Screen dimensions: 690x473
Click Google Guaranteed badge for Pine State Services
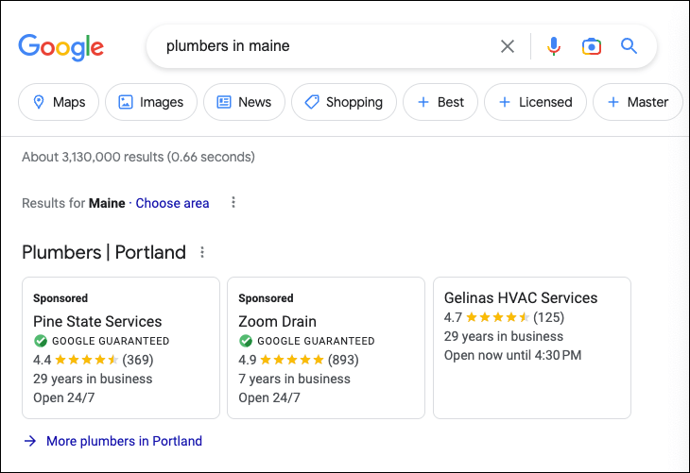pyautogui.click(x=101, y=341)
